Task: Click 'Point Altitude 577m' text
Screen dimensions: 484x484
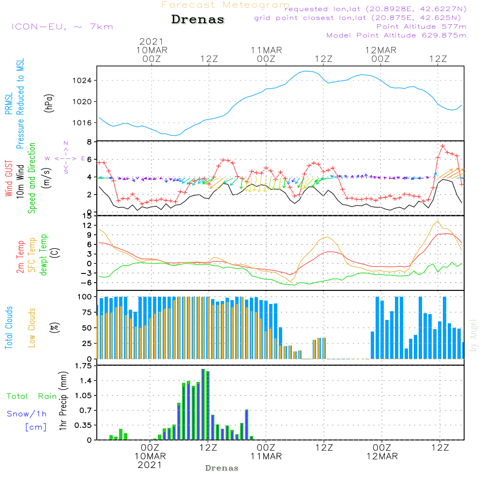Action: click(x=421, y=27)
